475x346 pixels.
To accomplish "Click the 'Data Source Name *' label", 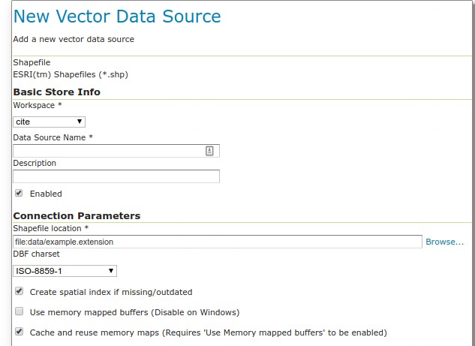I will pos(53,137).
